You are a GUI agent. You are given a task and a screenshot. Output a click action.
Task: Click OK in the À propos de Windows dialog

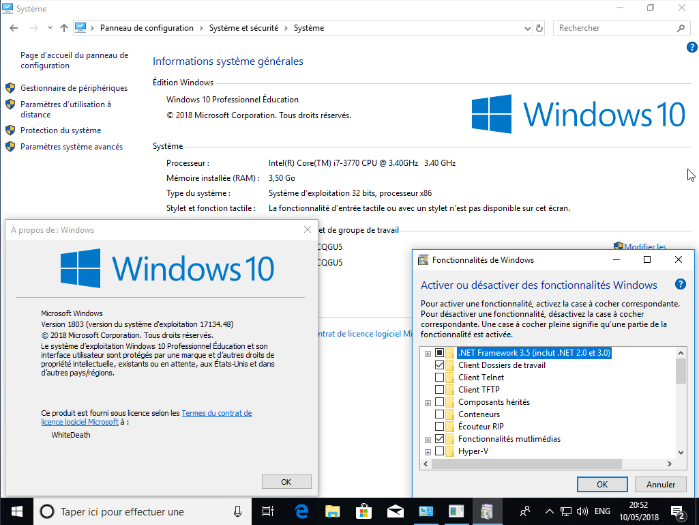[x=286, y=482]
